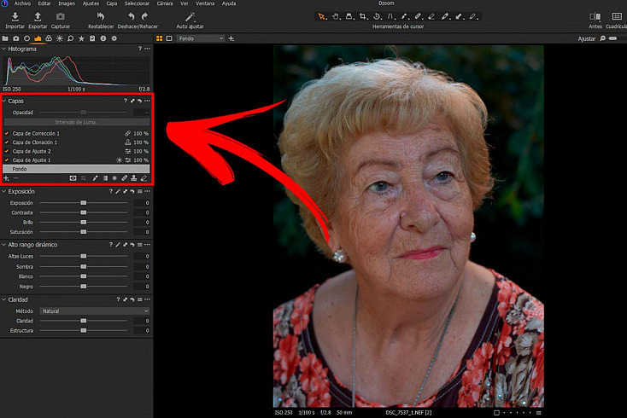Uncheck Capa de Ajuste 2 layer
This screenshot has width=627, height=418.
(x=7, y=151)
